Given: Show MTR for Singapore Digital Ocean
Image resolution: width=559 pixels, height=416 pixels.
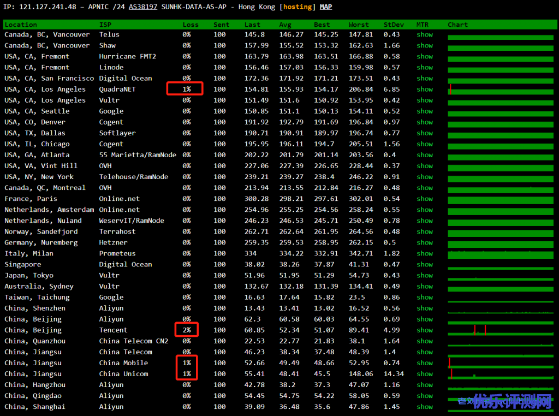Looking at the screenshot, I should point(424,264).
